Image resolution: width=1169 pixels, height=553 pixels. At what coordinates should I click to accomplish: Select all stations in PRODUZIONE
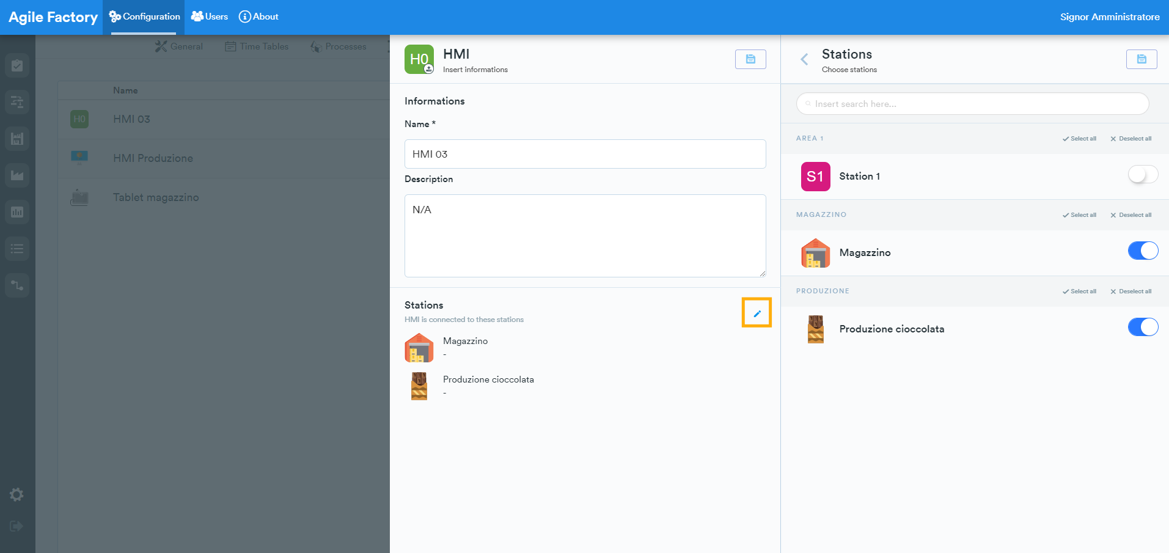click(x=1079, y=291)
